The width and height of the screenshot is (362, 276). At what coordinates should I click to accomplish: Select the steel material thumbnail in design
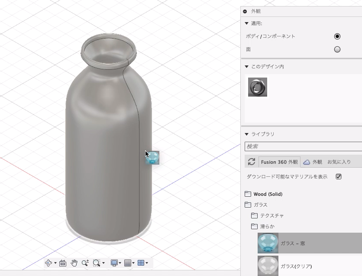click(258, 87)
